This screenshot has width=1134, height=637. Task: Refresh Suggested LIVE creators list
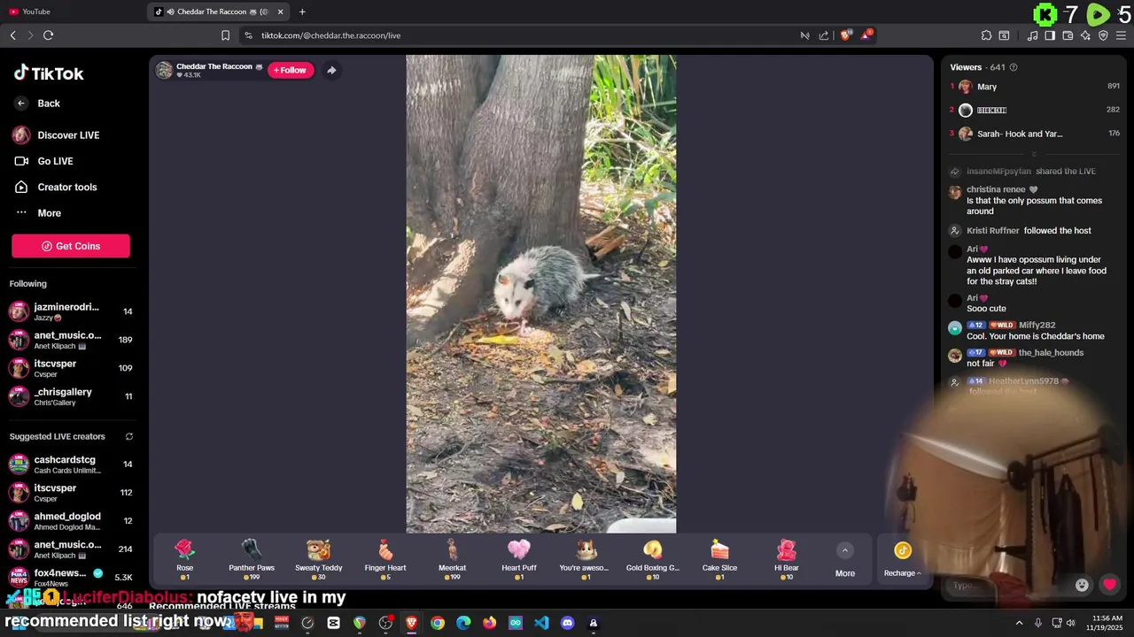(x=128, y=436)
